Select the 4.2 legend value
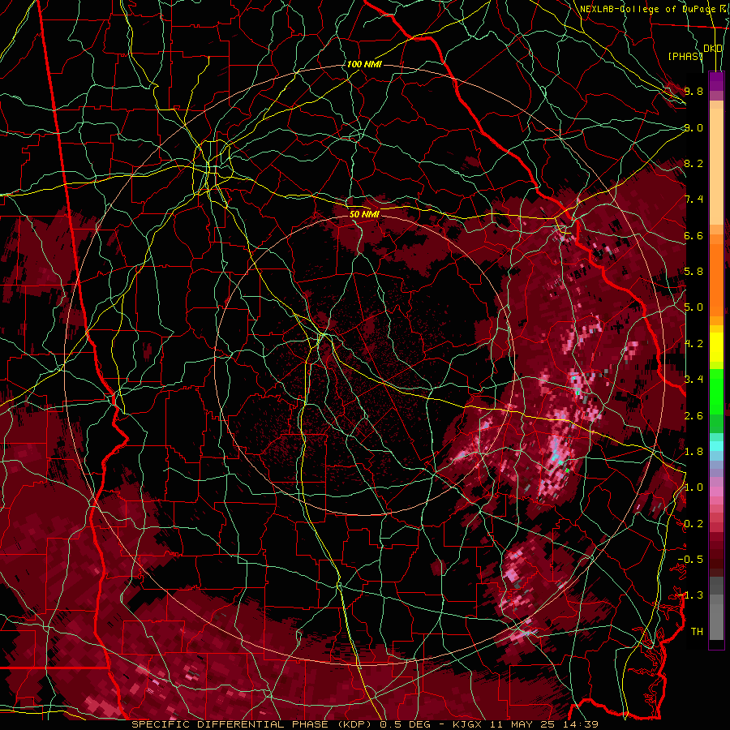 (x=693, y=344)
